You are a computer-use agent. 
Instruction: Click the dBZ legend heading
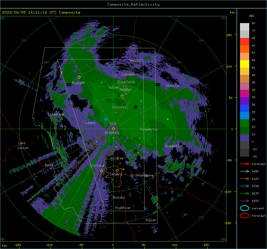[252, 16]
